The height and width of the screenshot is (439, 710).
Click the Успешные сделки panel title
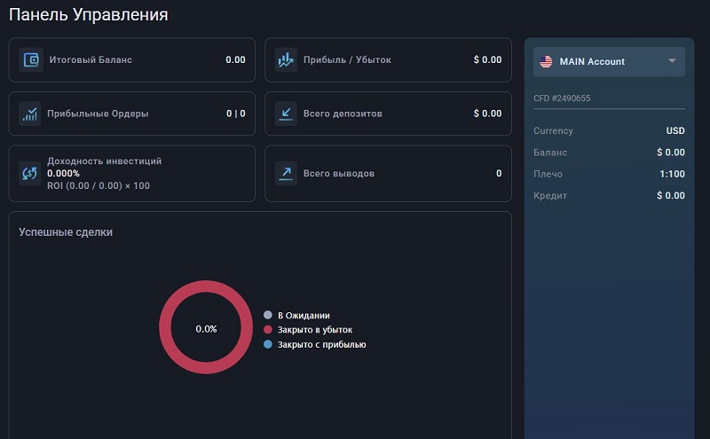[66, 232]
